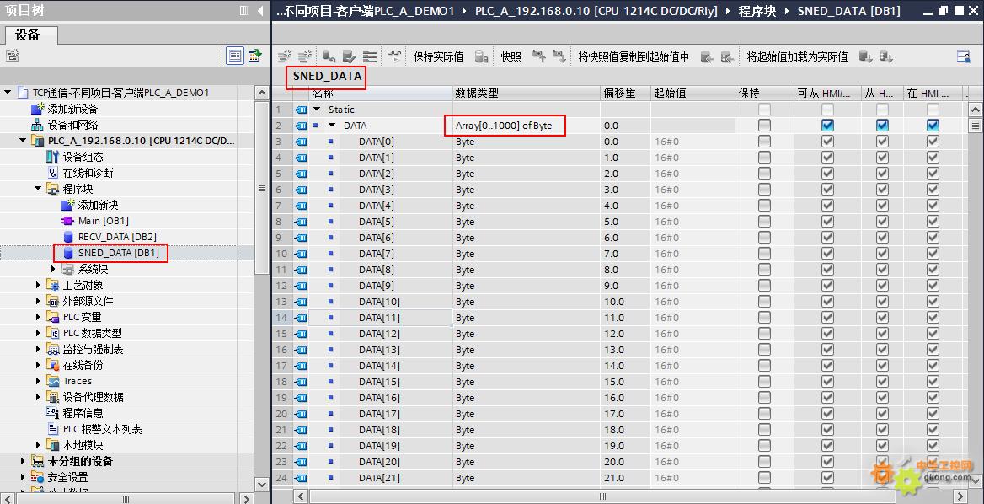Click the add row toolbar icon
Screen dimensions: 984x504
pos(305,56)
